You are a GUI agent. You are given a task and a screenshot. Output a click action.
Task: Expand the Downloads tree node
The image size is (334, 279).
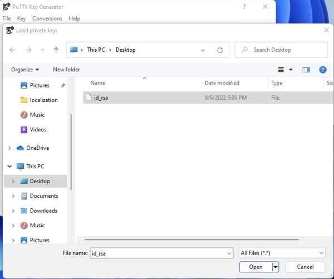coord(13,211)
